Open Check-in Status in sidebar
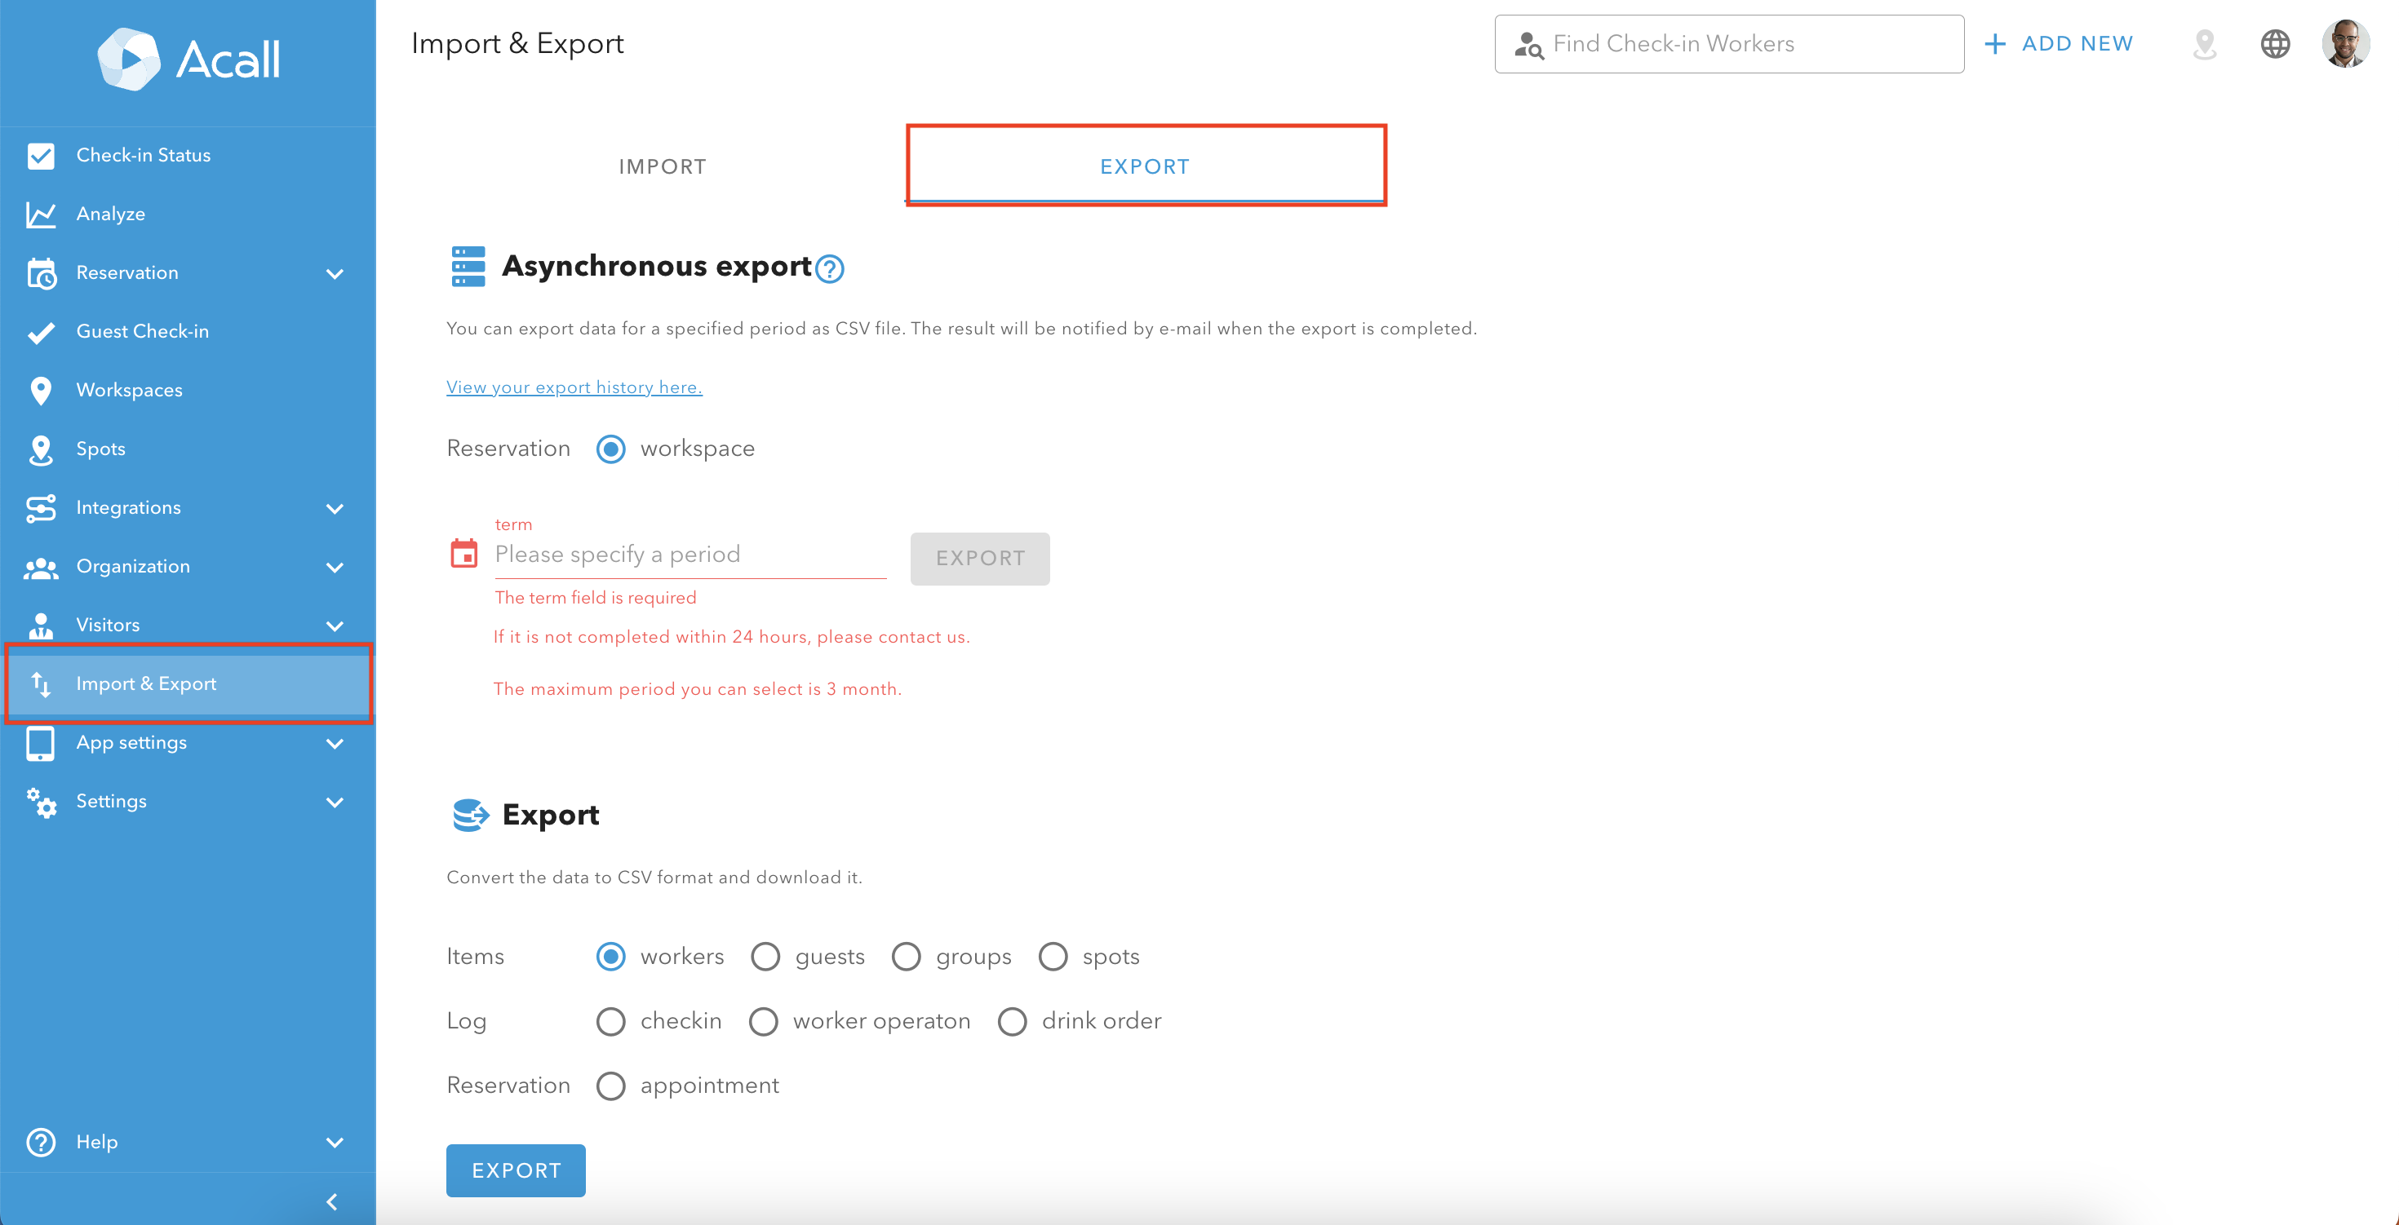 click(144, 156)
